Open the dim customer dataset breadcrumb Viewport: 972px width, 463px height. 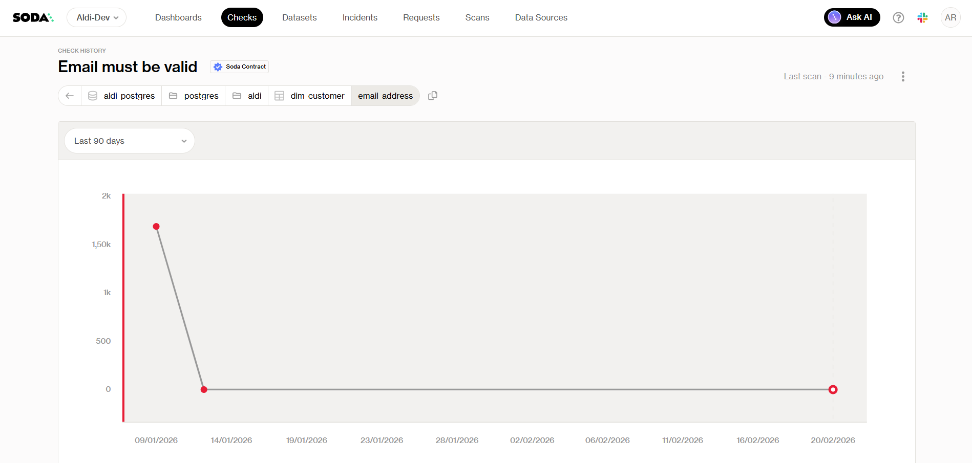tap(310, 96)
